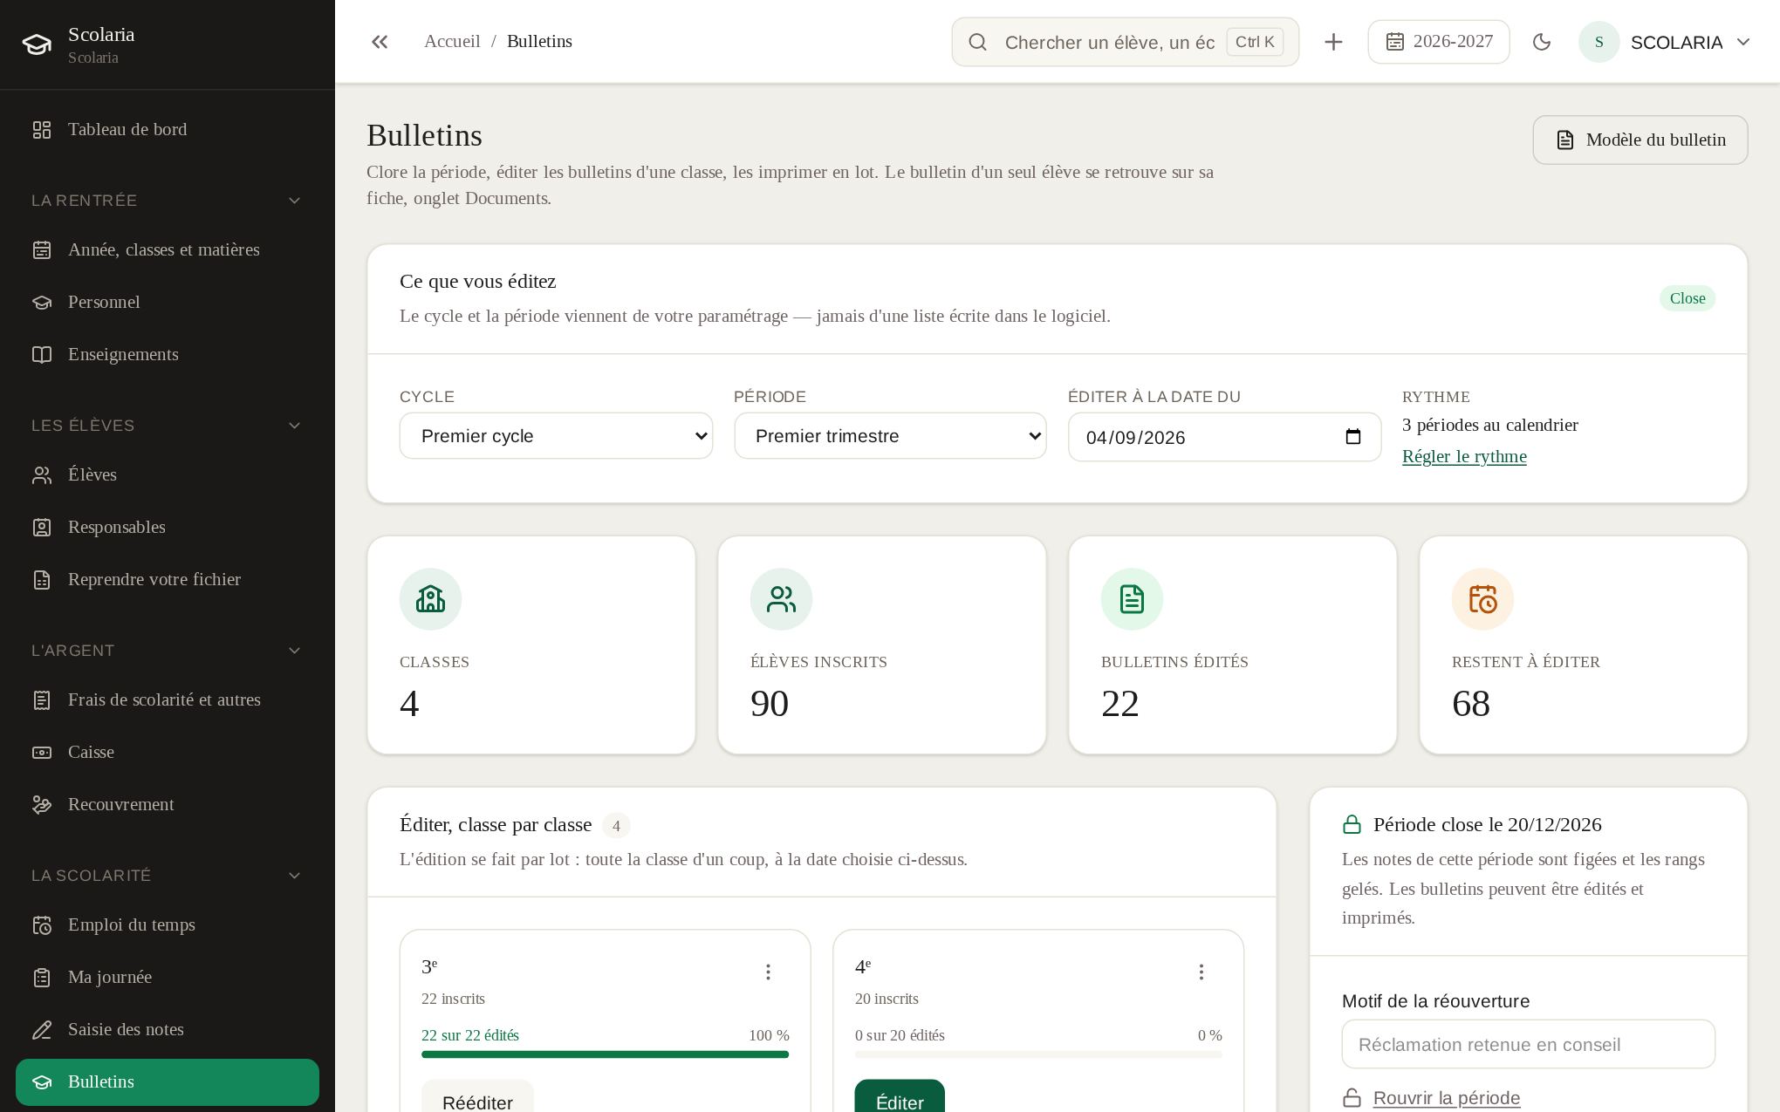1780x1112 pixels.
Task: Click the plus icon in top bar
Action: point(1333,42)
